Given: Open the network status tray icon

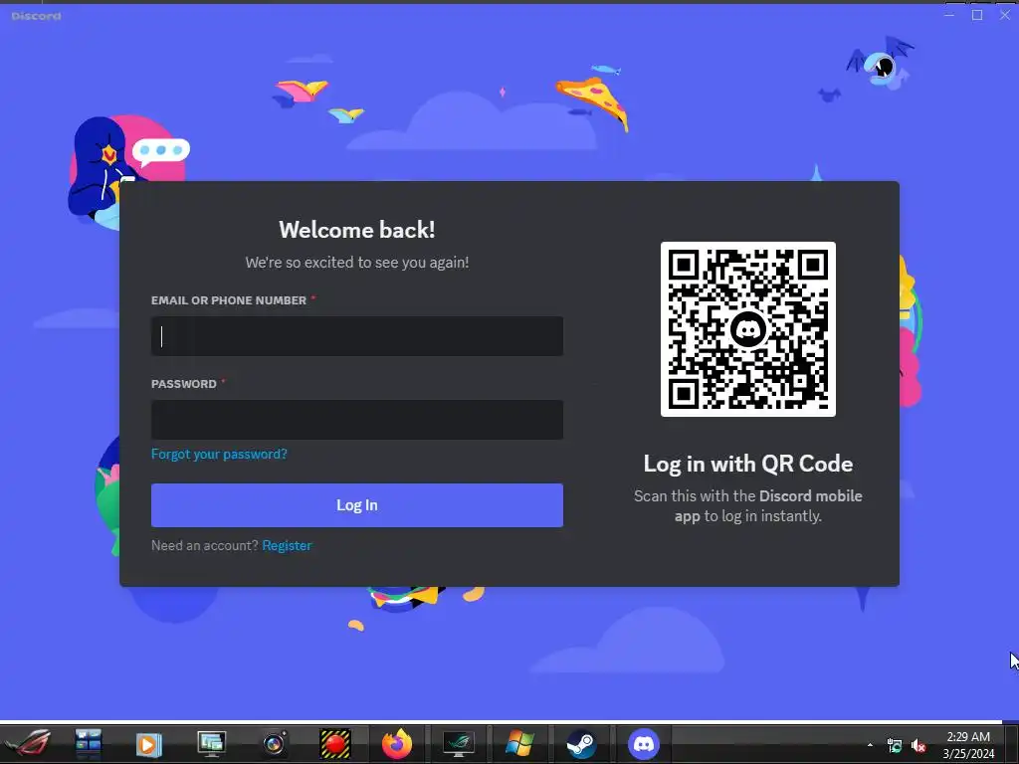Looking at the screenshot, I should click(895, 746).
